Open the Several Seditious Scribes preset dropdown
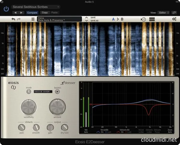180x145 pixels. (x=36, y=7)
